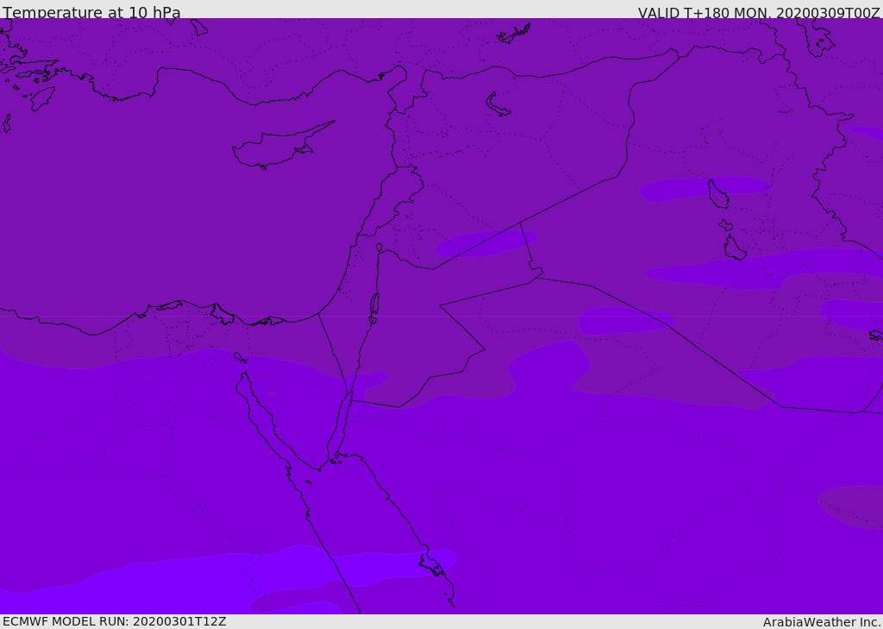
Task: Click the 'ECMWF MODEL RUN: 20200301T12Z' text
Action: tap(115, 622)
